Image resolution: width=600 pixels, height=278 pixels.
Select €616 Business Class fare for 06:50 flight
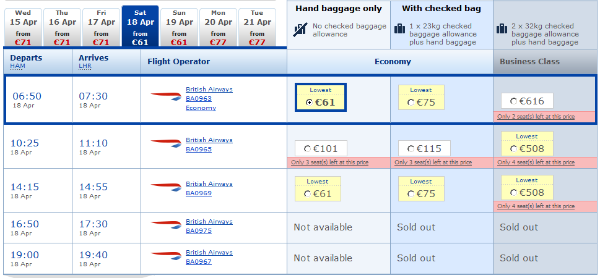point(513,101)
